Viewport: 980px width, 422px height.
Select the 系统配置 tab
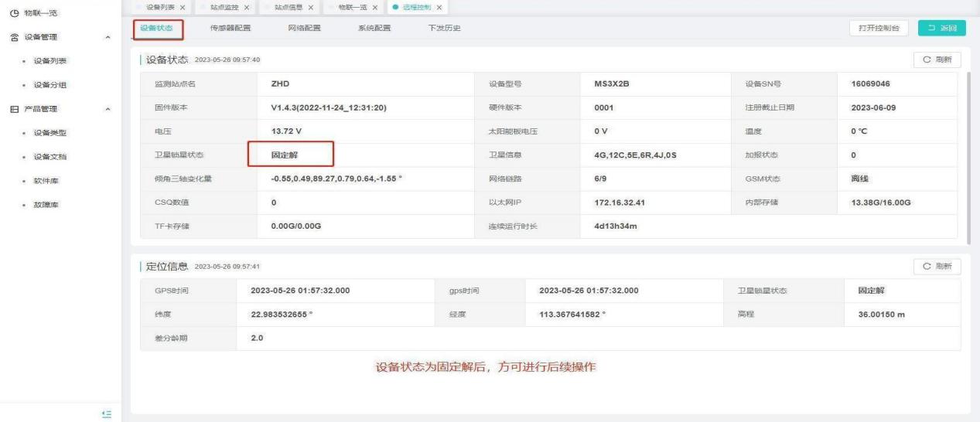point(374,29)
